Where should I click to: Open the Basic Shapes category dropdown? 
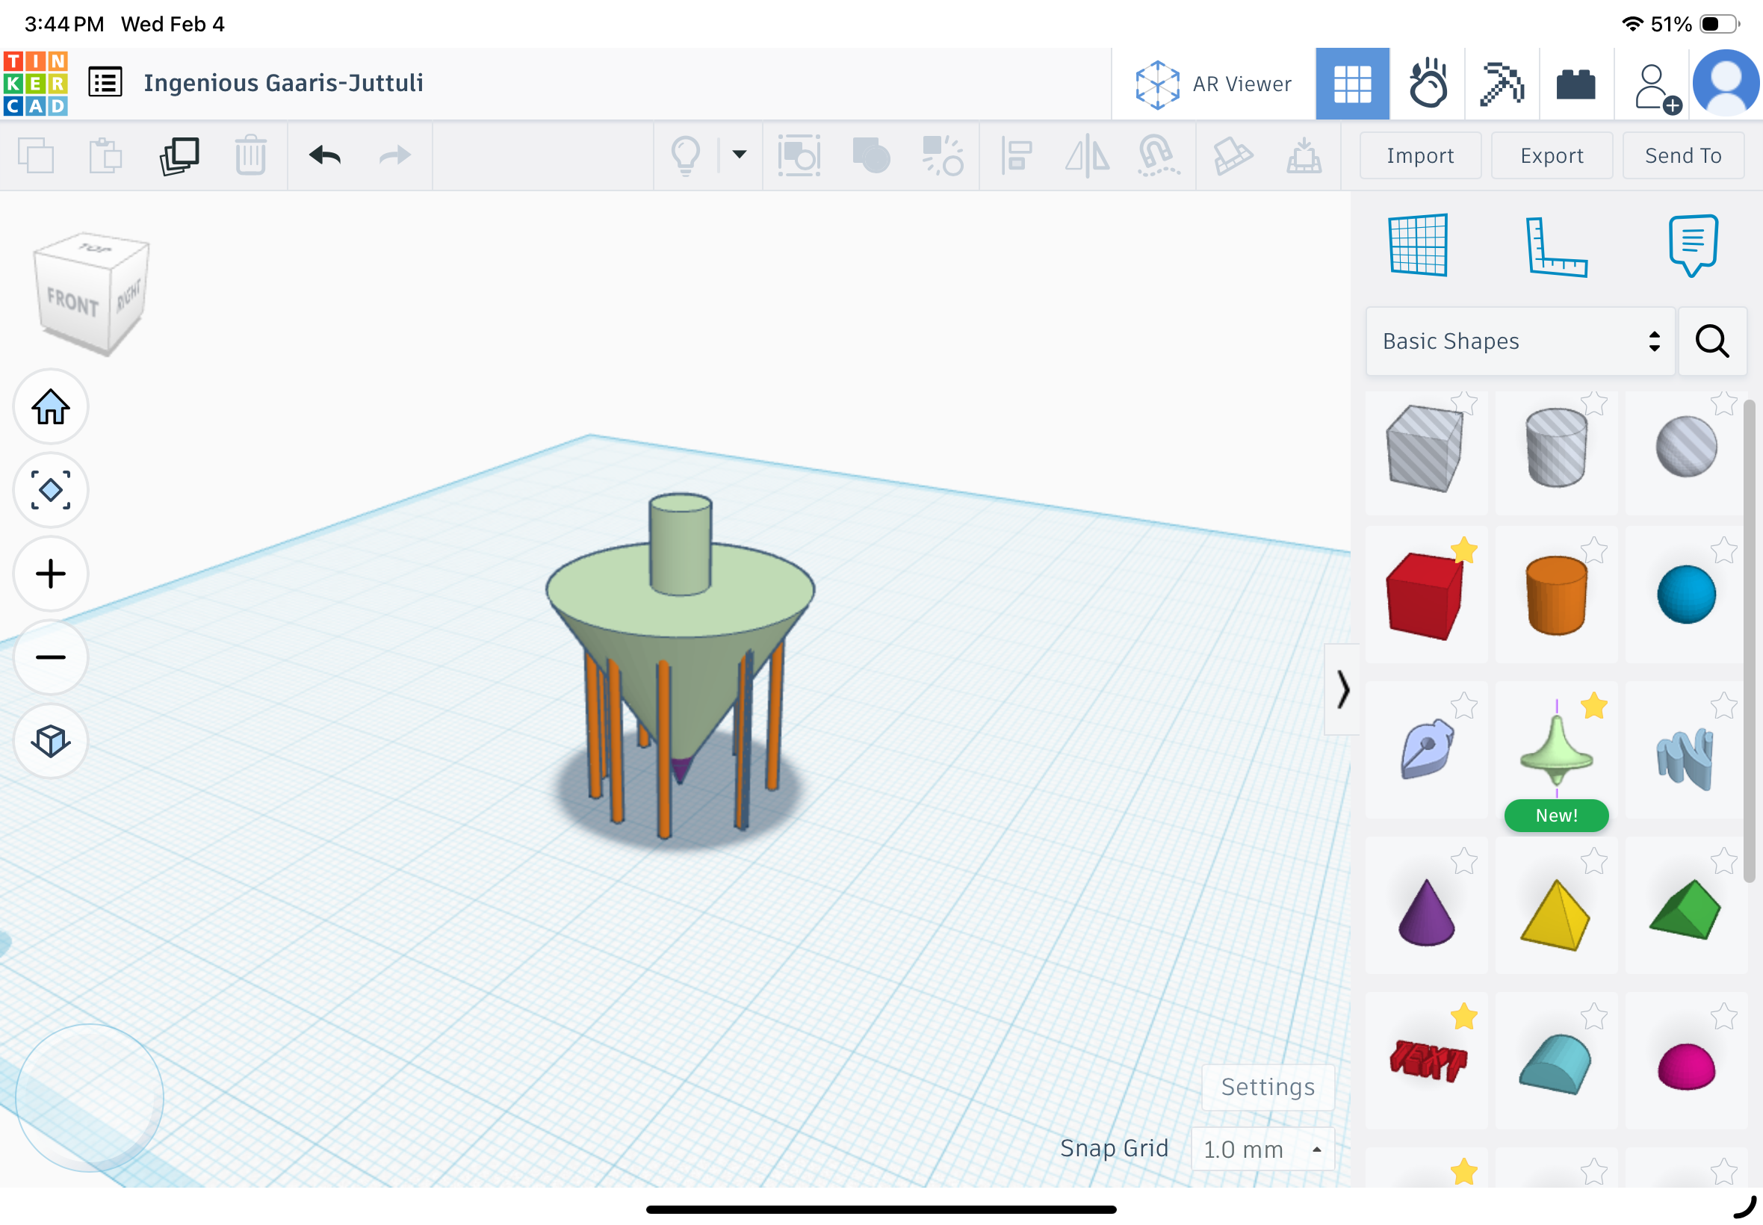[x=1519, y=341]
